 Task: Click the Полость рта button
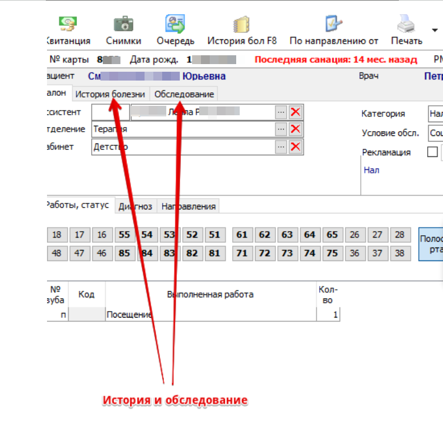point(431,244)
